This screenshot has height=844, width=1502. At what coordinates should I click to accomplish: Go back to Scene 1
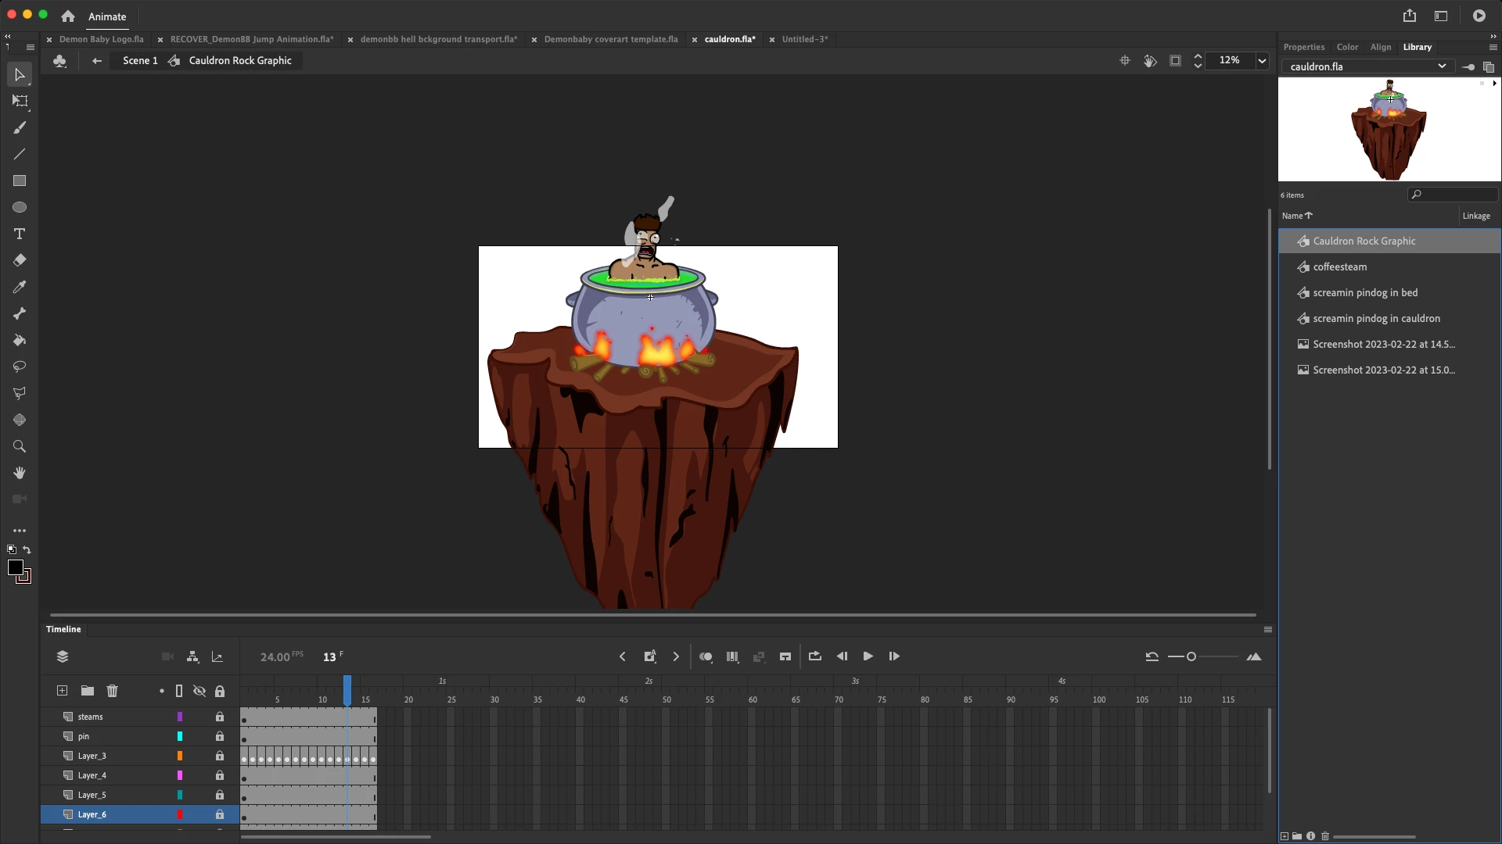140,60
